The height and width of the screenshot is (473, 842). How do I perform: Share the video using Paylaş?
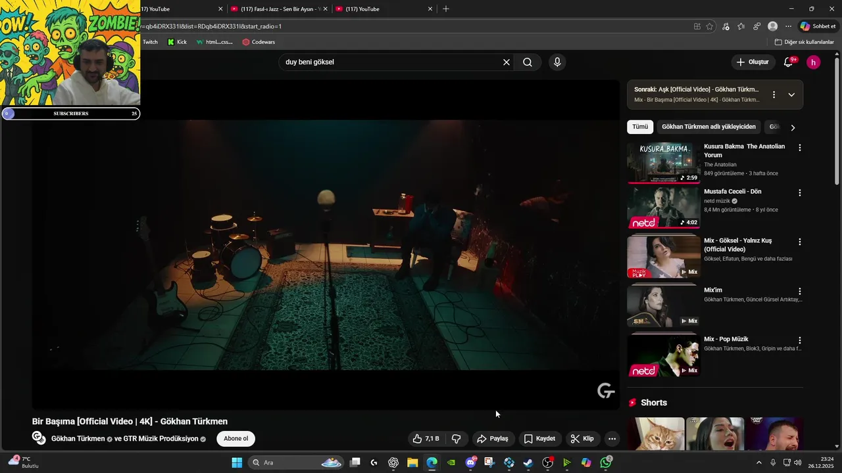click(493, 439)
